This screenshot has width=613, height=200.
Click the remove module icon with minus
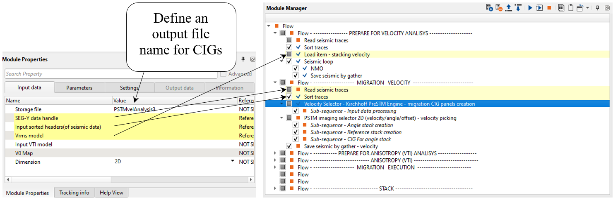[499, 8]
